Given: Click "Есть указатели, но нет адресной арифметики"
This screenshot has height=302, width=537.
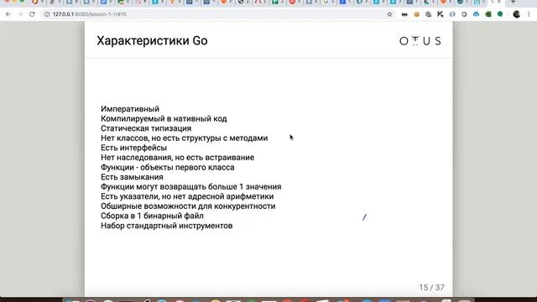Looking at the screenshot, I should coord(187,196).
